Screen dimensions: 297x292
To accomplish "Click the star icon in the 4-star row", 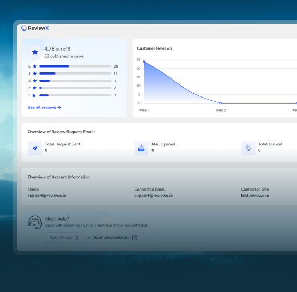I will (x=35, y=74).
